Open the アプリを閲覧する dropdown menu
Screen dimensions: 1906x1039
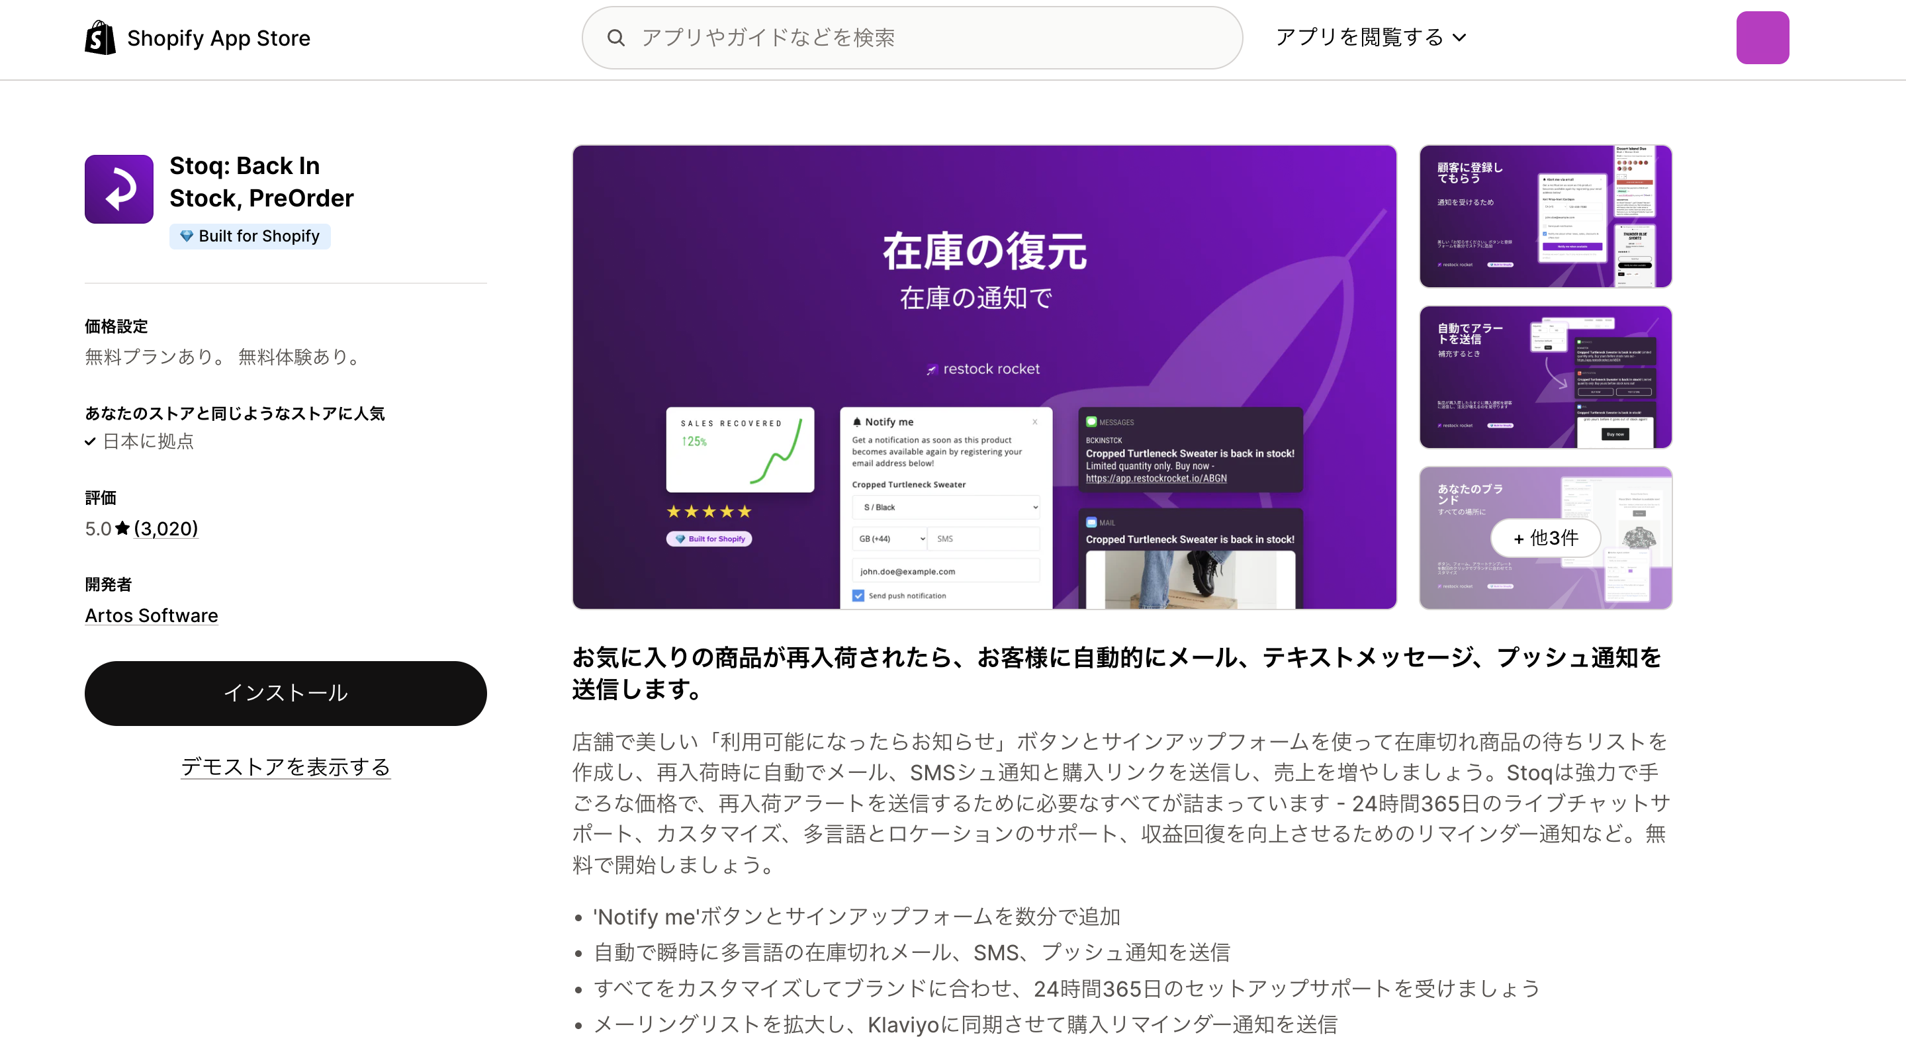pyautogui.click(x=1371, y=37)
